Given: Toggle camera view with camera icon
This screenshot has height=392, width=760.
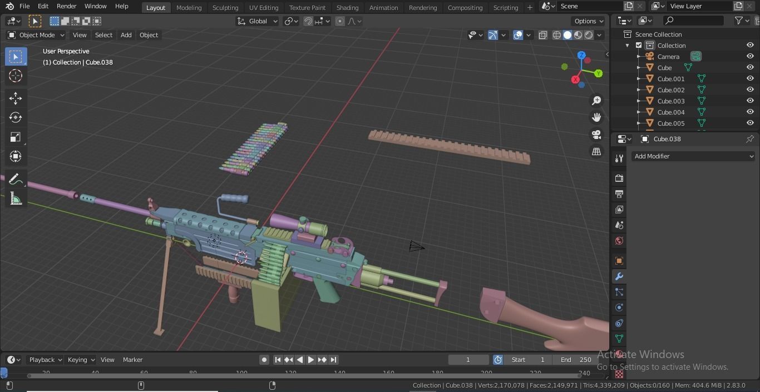Looking at the screenshot, I should pos(596,135).
